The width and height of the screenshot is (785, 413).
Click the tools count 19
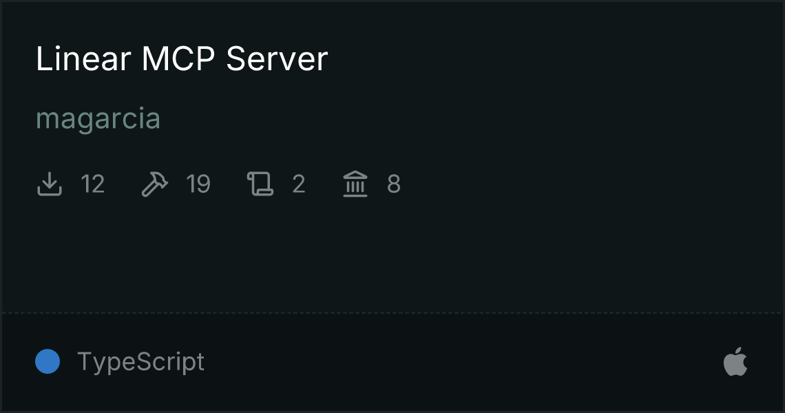(198, 184)
